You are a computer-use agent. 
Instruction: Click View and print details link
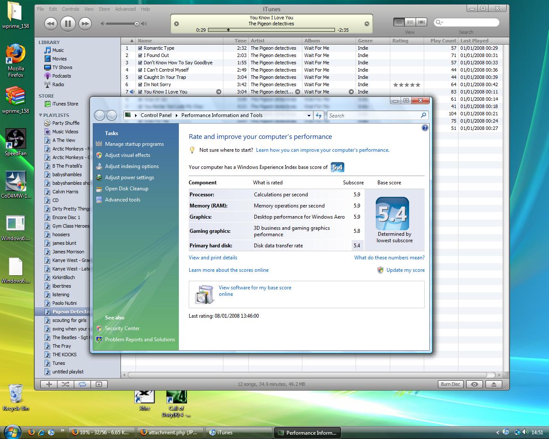tap(213, 258)
